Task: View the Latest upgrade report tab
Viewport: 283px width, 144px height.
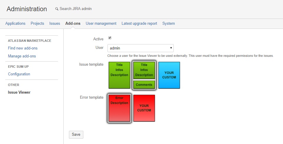Action: (x=139, y=24)
